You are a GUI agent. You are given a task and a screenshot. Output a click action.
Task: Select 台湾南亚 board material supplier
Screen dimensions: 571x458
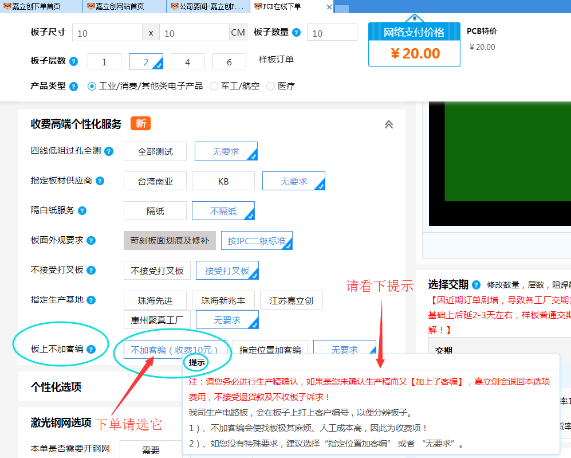(x=155, y=181)
